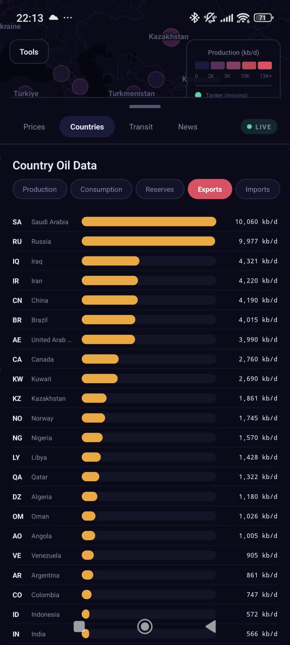290x645 pixels.
Task: Tap the battery indicator in status bar
Action: coord(263,18)
